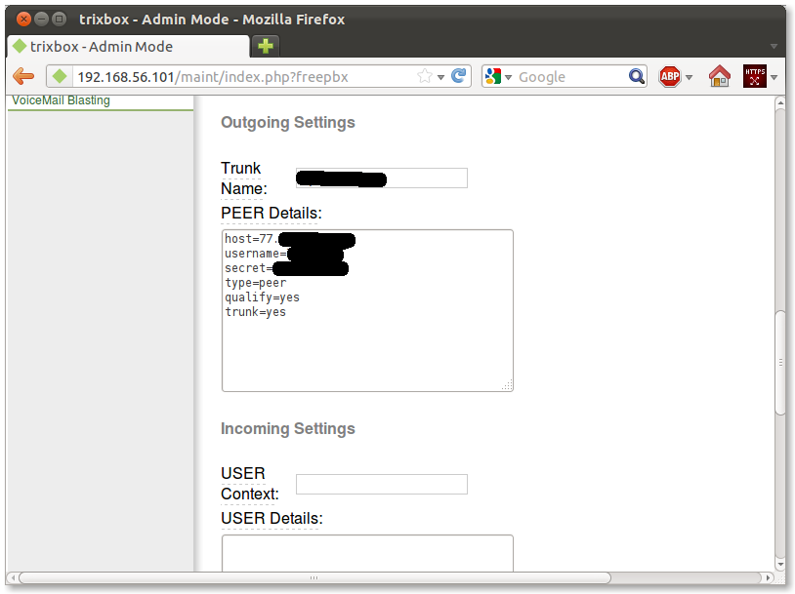Click the scroll left arrow
795x594 pixels.
point(13,577)
